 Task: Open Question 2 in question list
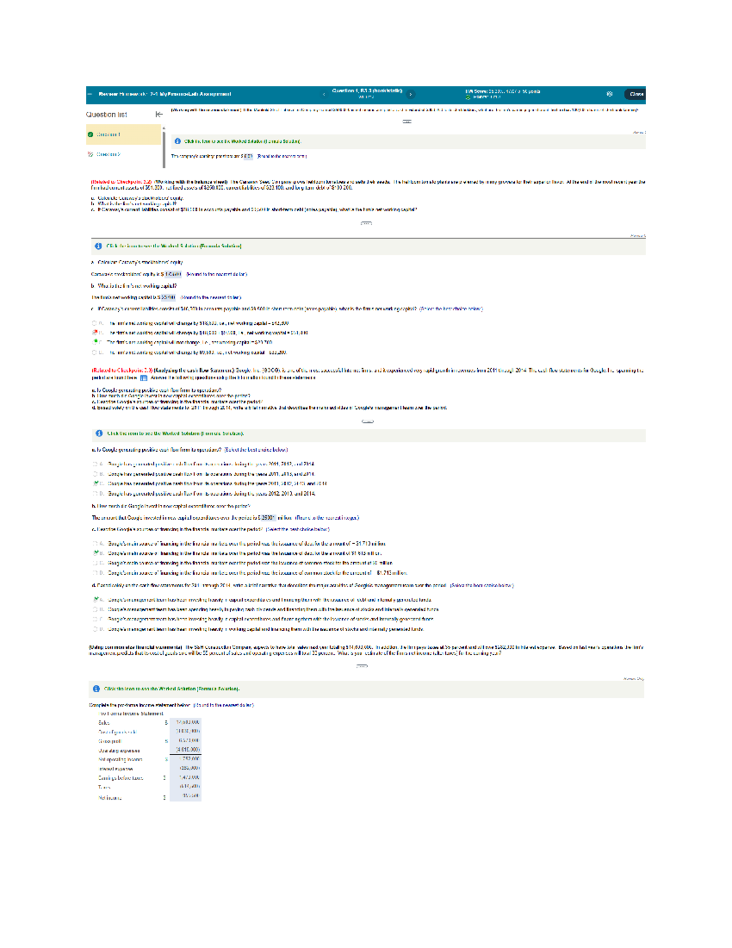click(109, 154)
